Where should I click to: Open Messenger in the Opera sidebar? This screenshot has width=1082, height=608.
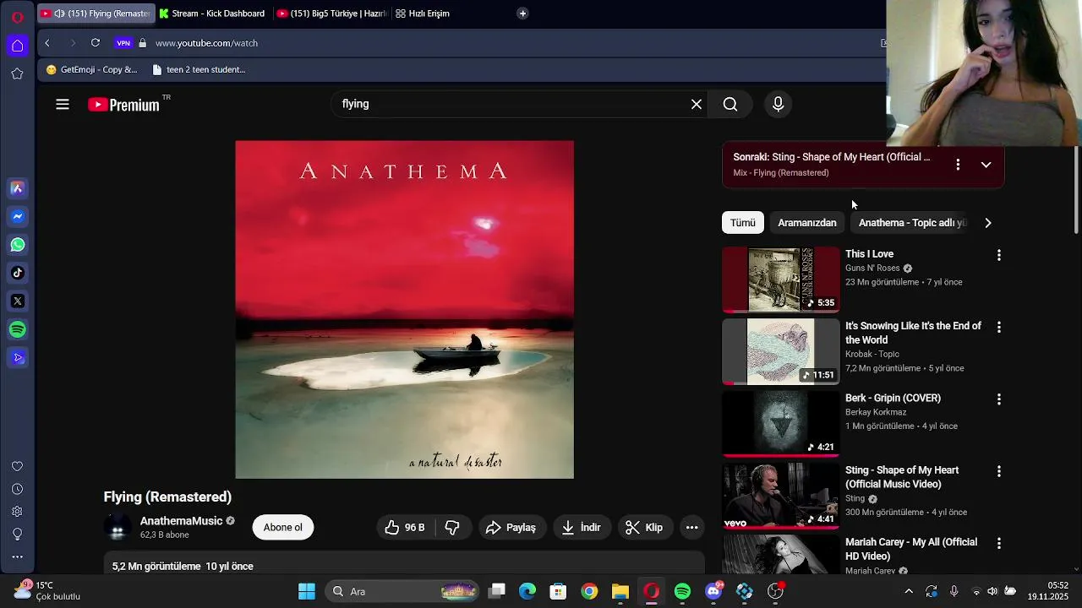coord(17,216)
